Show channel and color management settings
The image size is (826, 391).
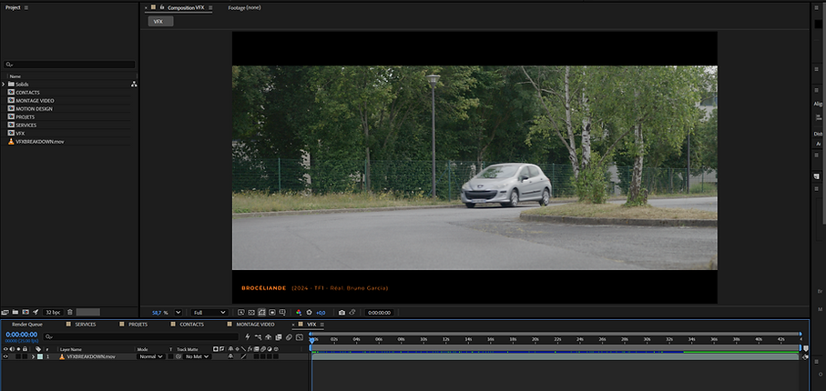pyautogui.click(x=299, y=313)
